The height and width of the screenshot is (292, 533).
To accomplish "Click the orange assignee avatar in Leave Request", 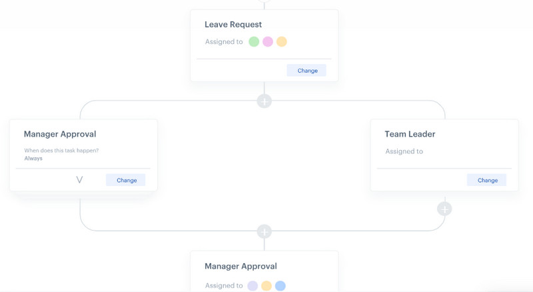I will click(x=282, y=42).
